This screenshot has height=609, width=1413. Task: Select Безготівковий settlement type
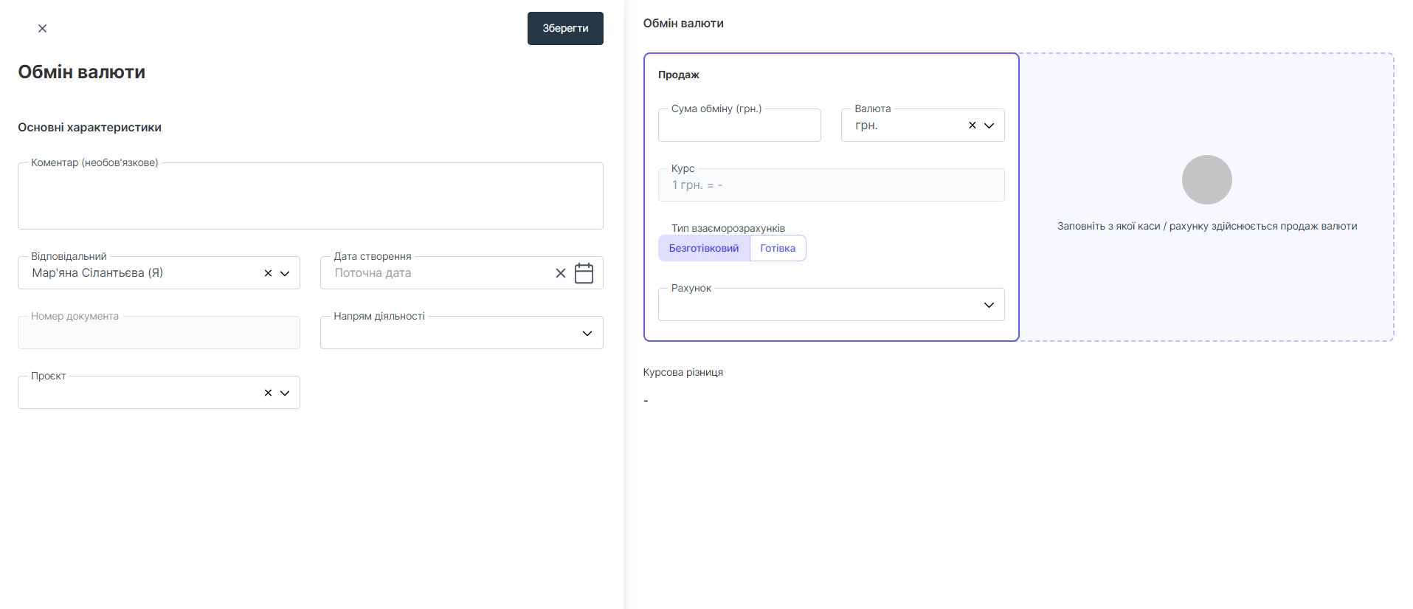703,248
